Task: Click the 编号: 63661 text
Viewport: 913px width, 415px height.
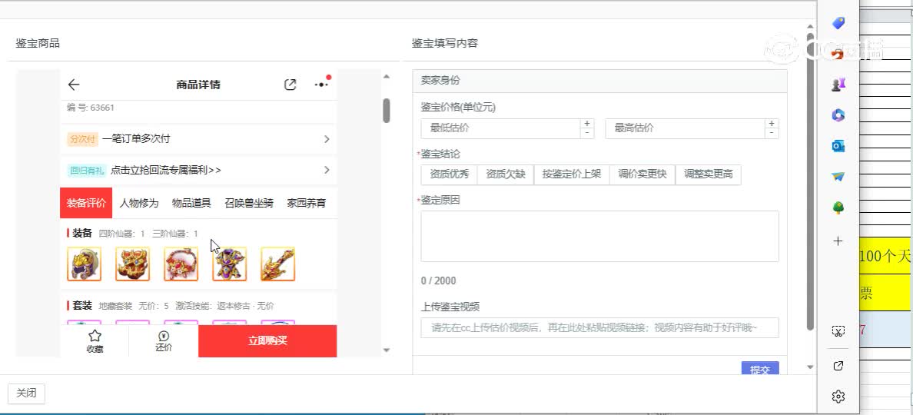Action: click(90, 108)
